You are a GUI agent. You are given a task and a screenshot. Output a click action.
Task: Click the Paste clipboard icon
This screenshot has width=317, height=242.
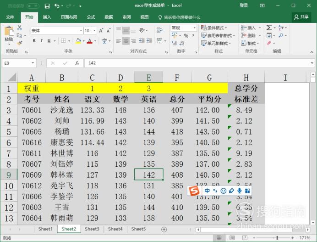point(9,31)
